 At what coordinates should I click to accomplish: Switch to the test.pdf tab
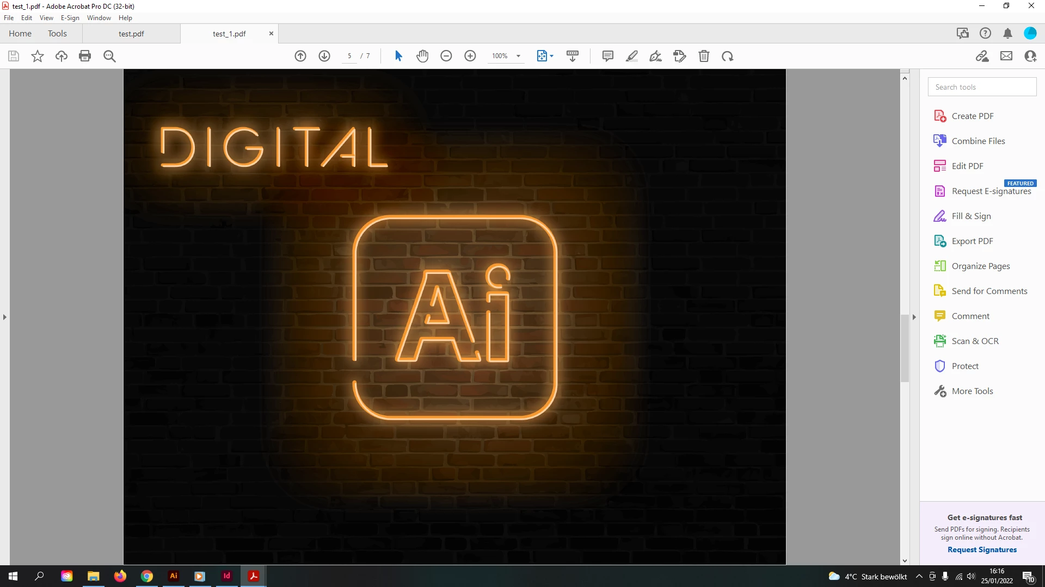131,34
